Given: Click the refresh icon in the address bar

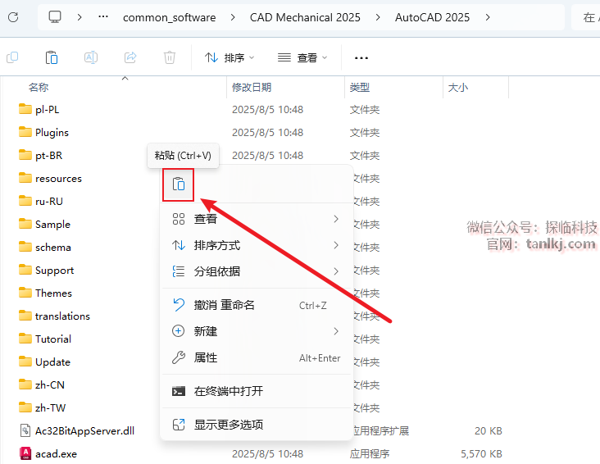Looking at the screenshot, I should pyautogui.click(x=13, y=17).
